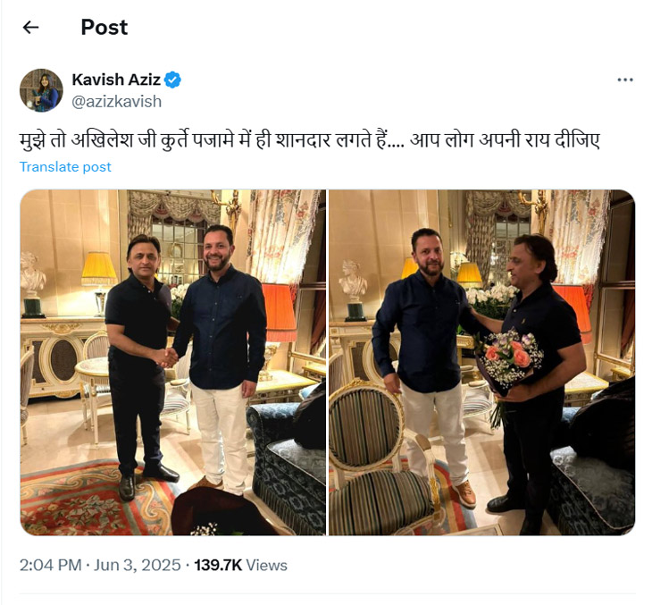Click the Kavish Aziz display name
The image size is (652, 605).
(x=116, y=80)
